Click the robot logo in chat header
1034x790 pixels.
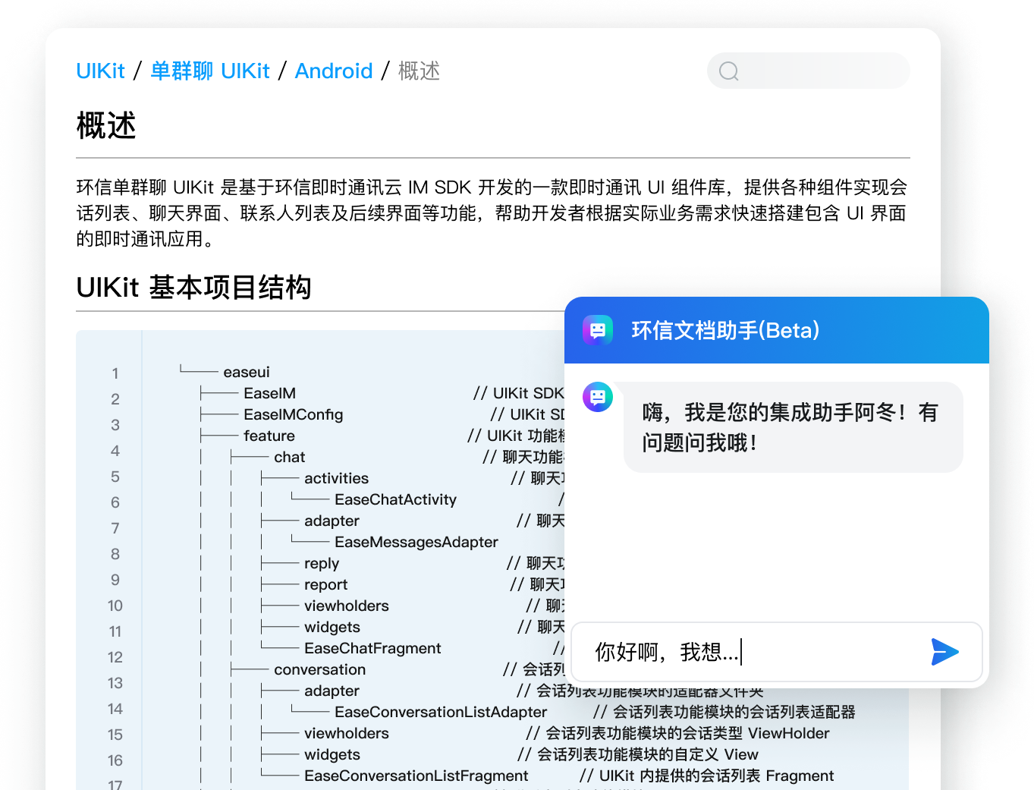[x=598, y=331]
